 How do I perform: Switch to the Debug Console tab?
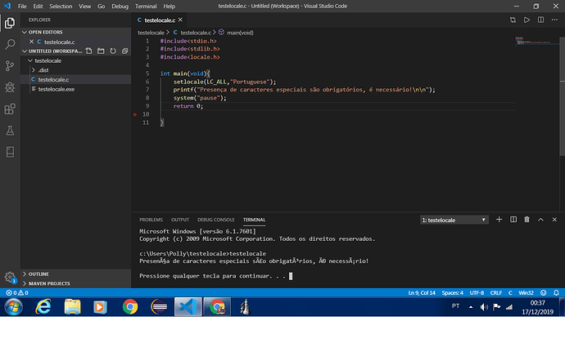pyautogui.click(x=216, y=220)
